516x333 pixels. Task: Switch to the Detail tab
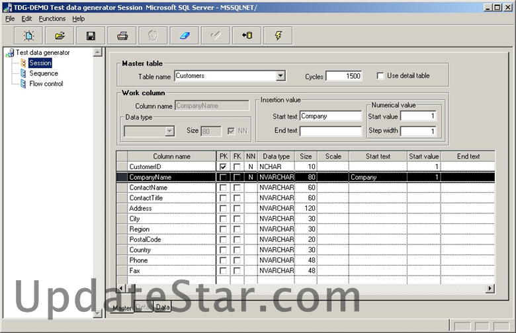[144, 307]
